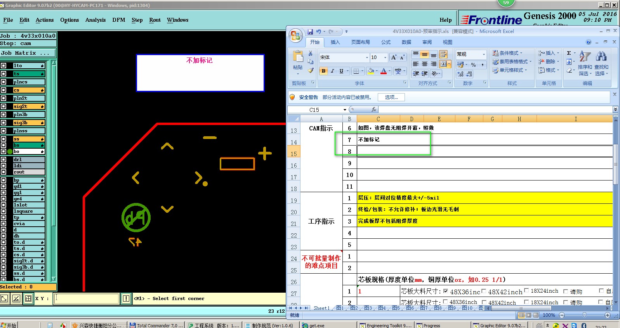Toggle visibility box for layer sig2t
The width and height of the screenshot is (620, 328).
(3, 106)
